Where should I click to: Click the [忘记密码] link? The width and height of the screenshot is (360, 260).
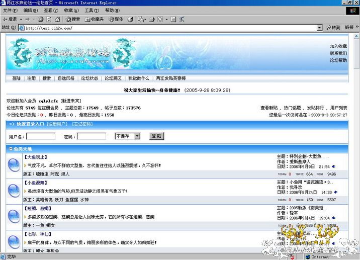[82, 124]
